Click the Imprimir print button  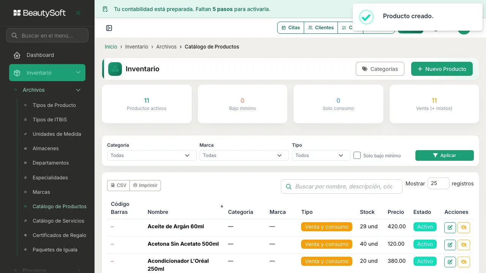(145, 185)
